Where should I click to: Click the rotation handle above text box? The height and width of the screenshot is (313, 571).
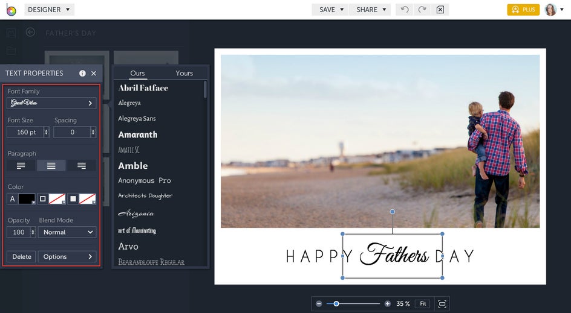[x=392, y=211]
